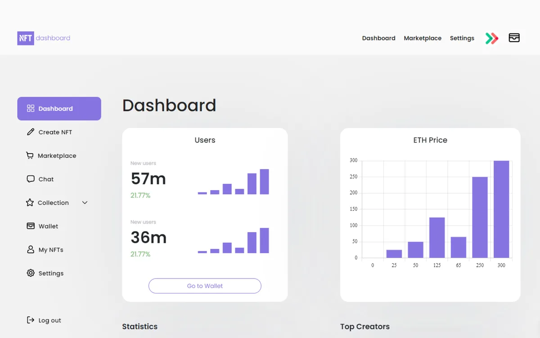Image resolution: width=540 pixels, height=338 pixels.
Task: Click the ETH Price card title
Action: 430,140
